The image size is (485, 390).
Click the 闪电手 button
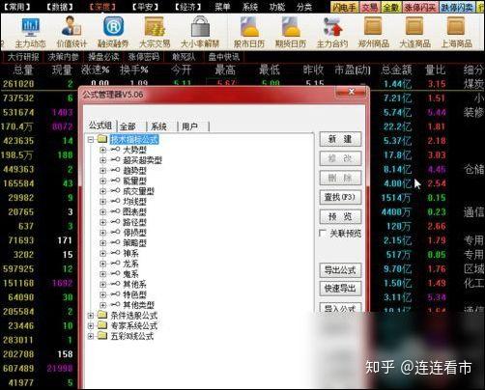345,7
